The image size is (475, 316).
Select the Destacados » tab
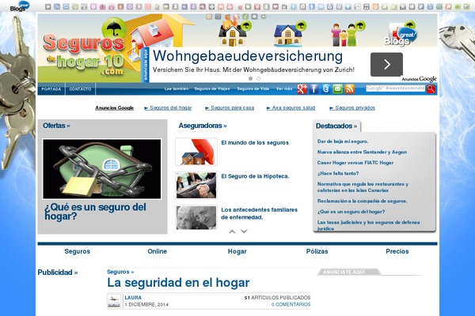(336, 126)
